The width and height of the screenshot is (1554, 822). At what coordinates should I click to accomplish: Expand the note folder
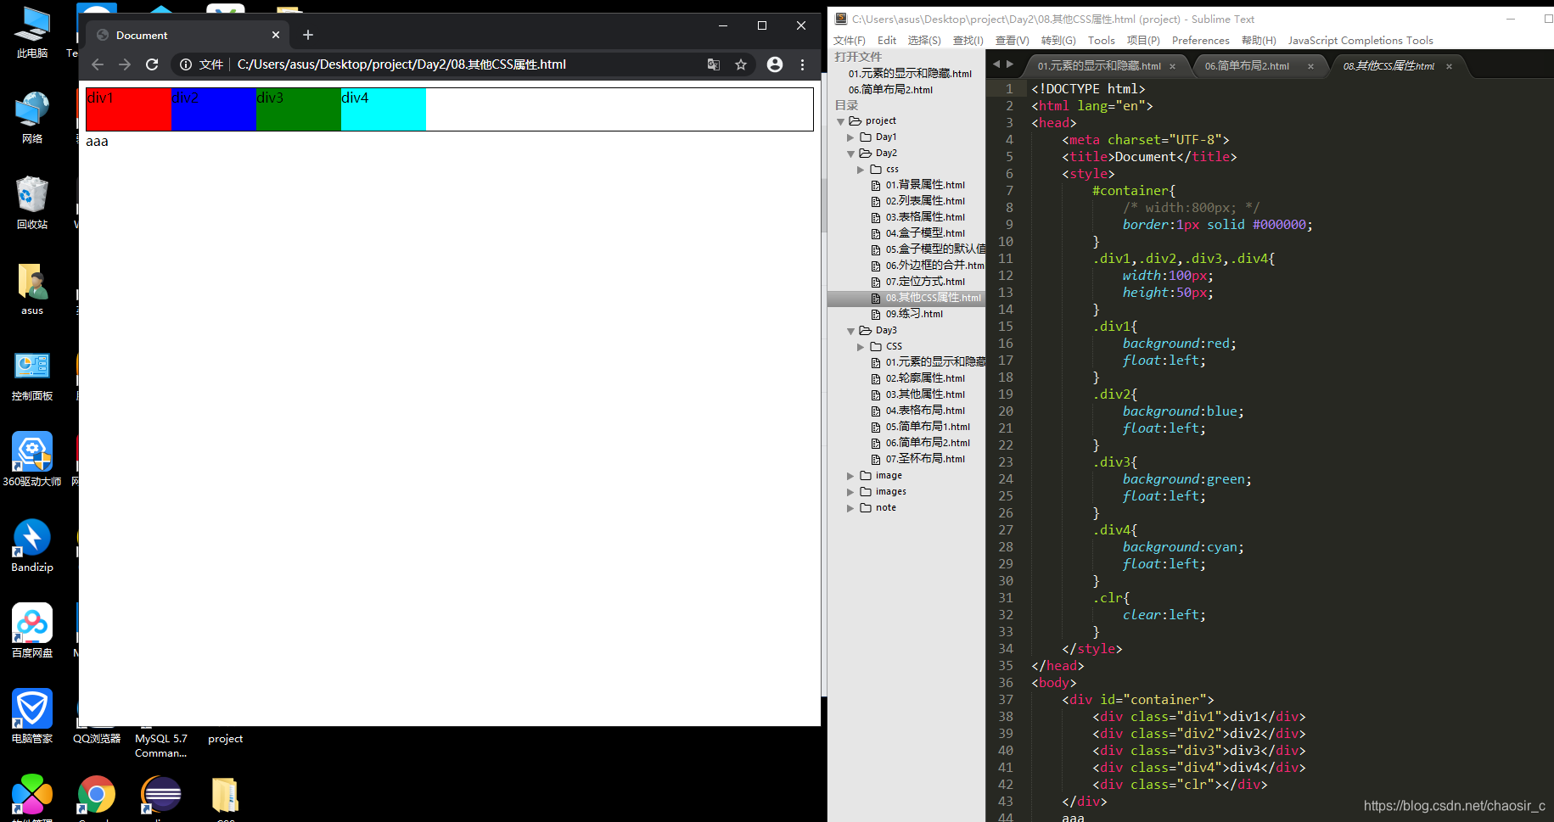coord(850,508)
